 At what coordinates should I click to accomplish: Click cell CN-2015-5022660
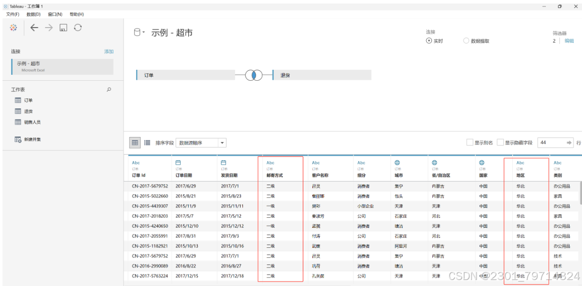pos(150,196)
